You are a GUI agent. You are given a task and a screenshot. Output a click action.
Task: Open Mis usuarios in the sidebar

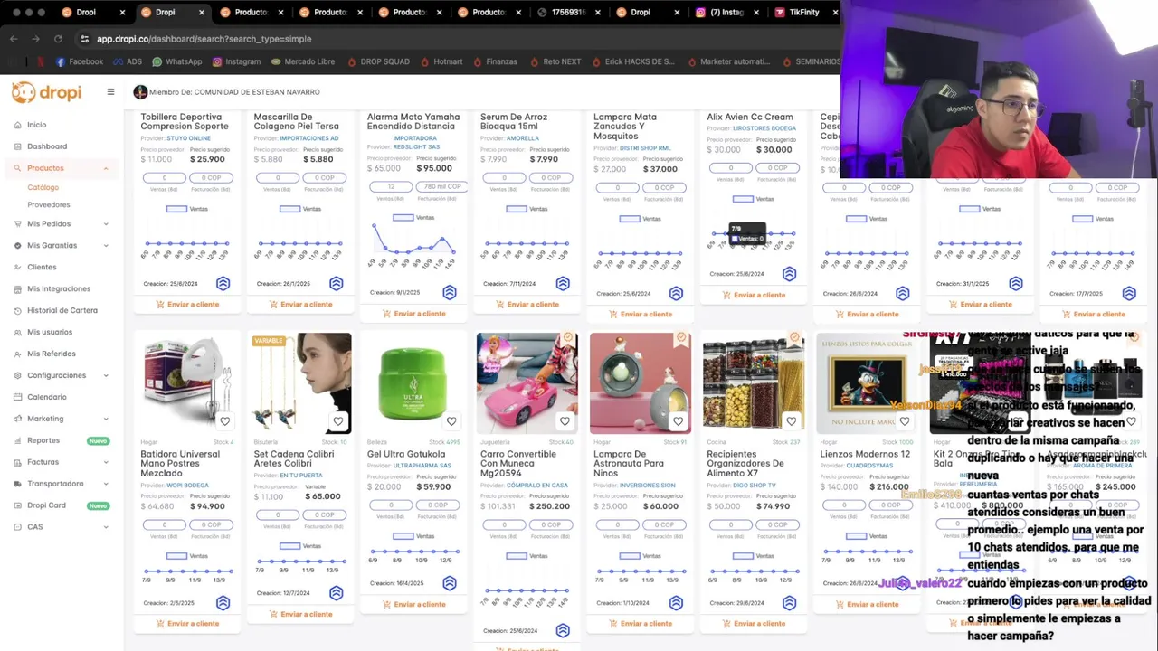(50, 332)
